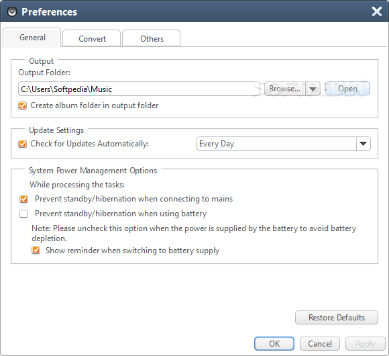389x356 pixels.
Task: Close the Preferences dialog with the X
Action: pos(377,11)
